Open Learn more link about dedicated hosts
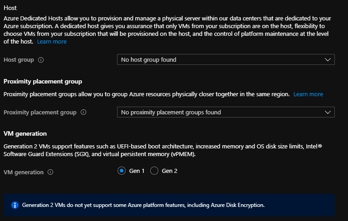This screenshot has height=221, width=348. pos(52,42)
